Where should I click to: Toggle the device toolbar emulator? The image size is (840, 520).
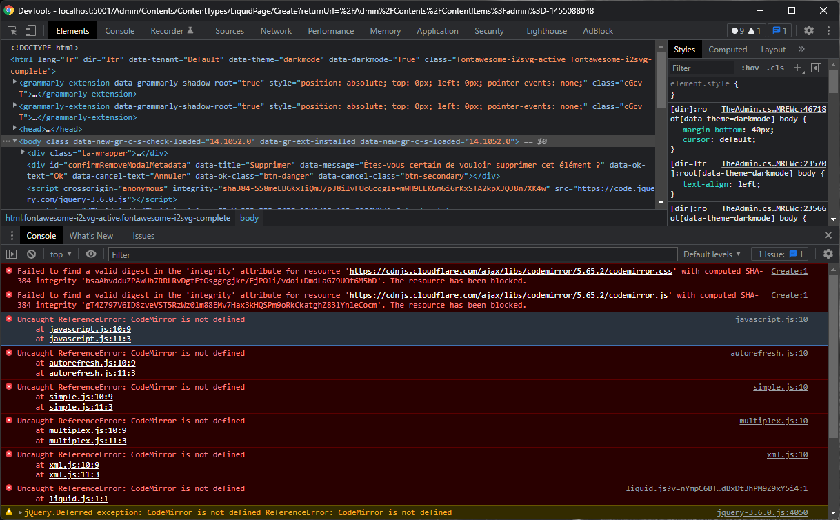click(28, 30)
